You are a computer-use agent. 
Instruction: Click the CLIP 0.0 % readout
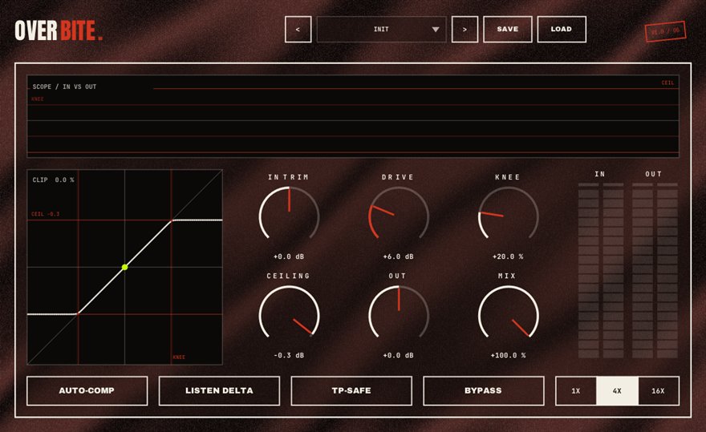point(53,180)
